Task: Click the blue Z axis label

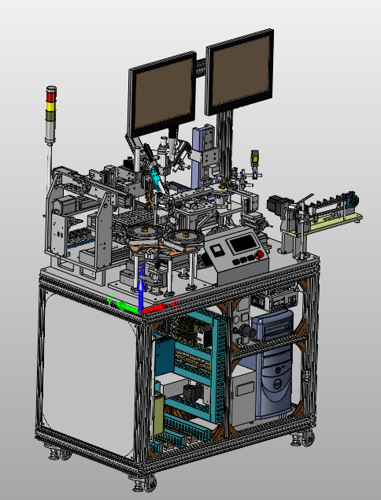Action: point(142,270)
